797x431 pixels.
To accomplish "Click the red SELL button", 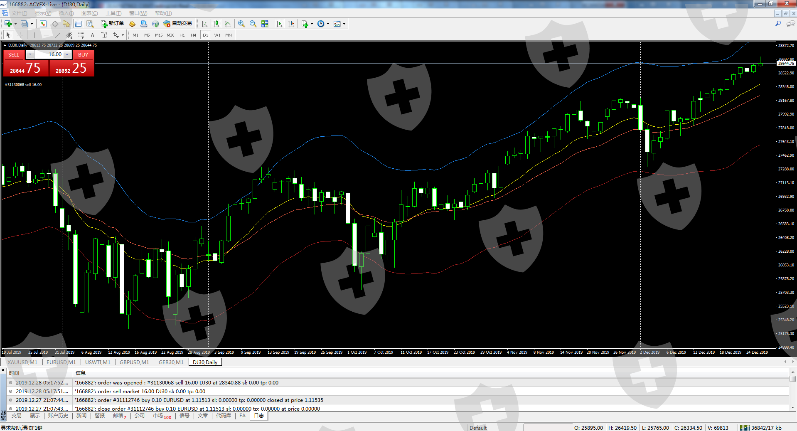I will pyautogui.click(x=14, y=54).
